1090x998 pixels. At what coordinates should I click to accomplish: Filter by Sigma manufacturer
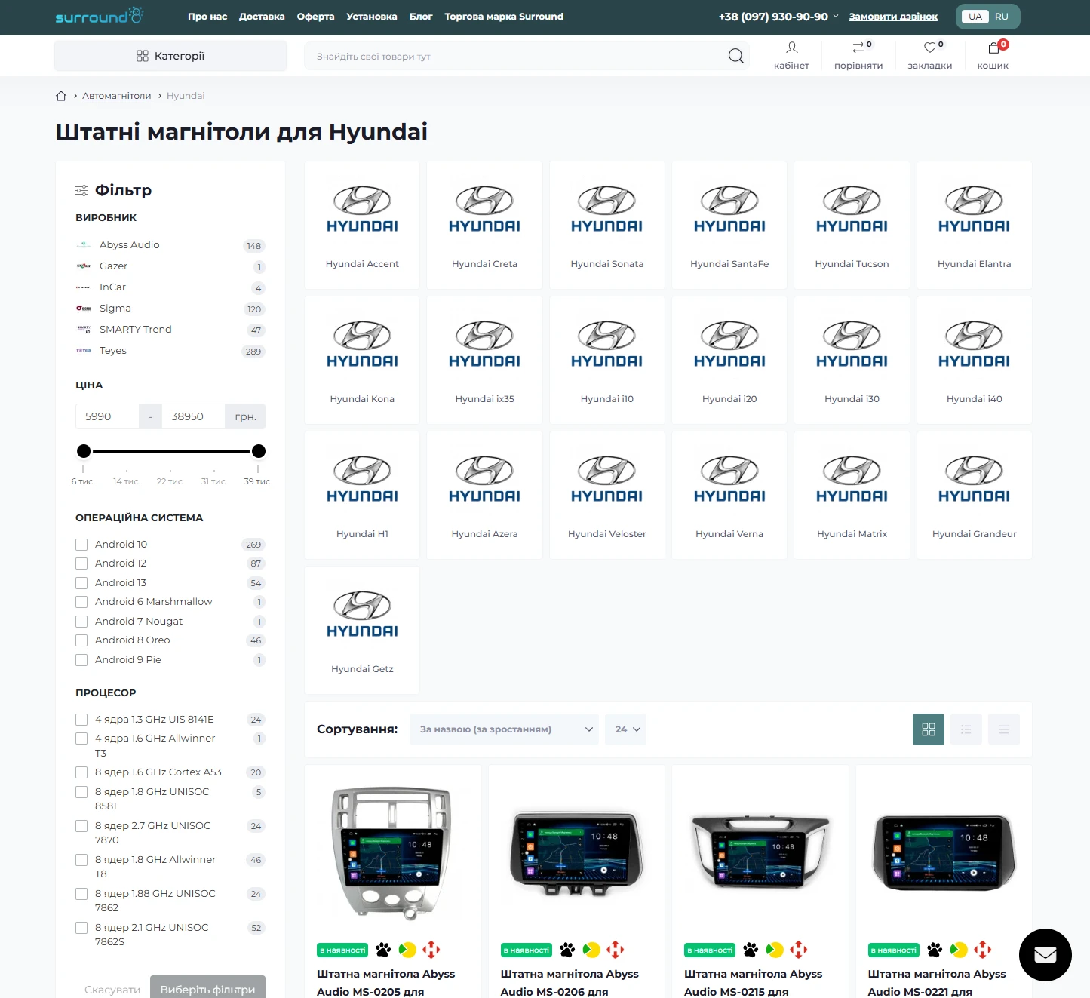(115, 309)
